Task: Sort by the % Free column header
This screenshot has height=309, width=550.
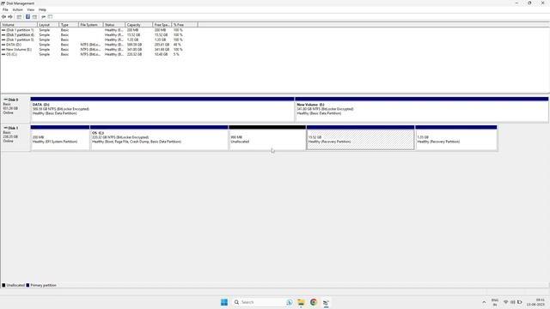Action: 185,25
